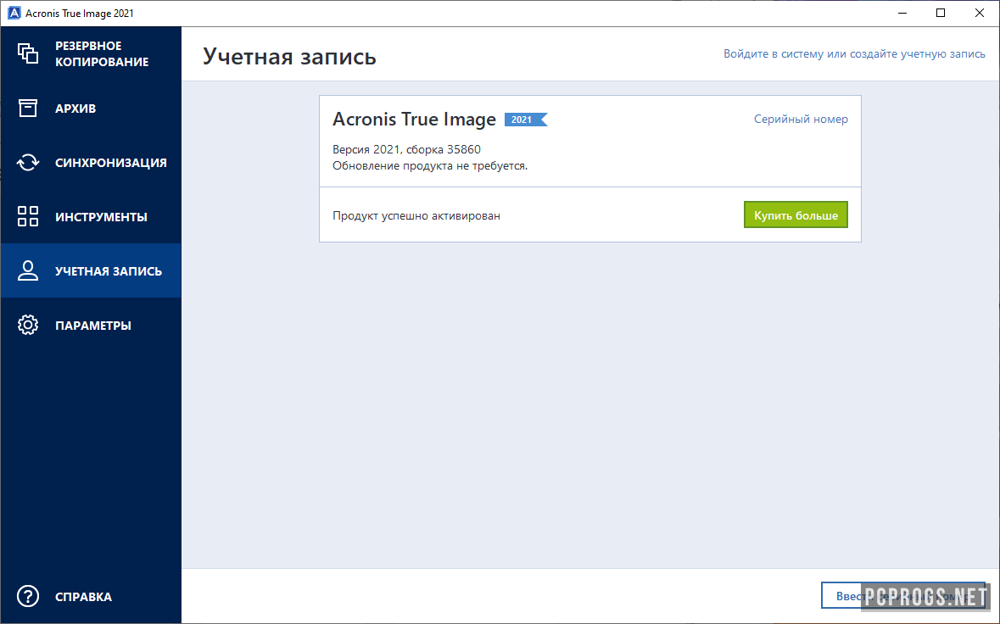This screenshot has width=1000, height=624.
Task: Click the Учетная запись page heading
Action: click(289, 57)
